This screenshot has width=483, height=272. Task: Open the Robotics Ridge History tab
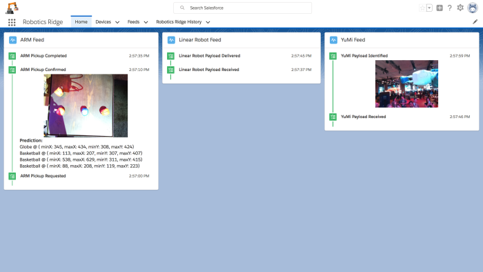[179, 22]
